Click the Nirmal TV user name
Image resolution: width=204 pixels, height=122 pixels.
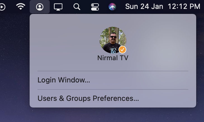113,58
